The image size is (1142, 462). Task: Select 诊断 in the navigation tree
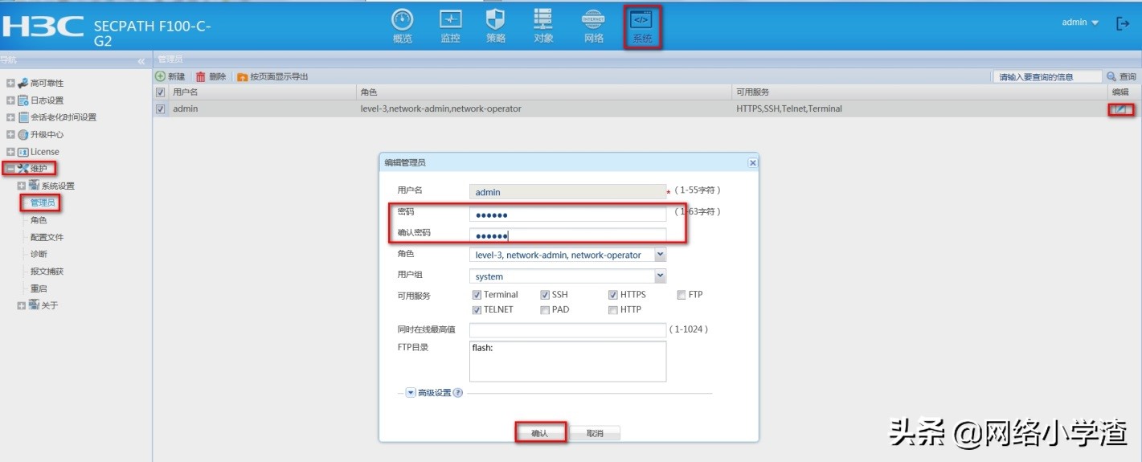(x=39, y=254)
